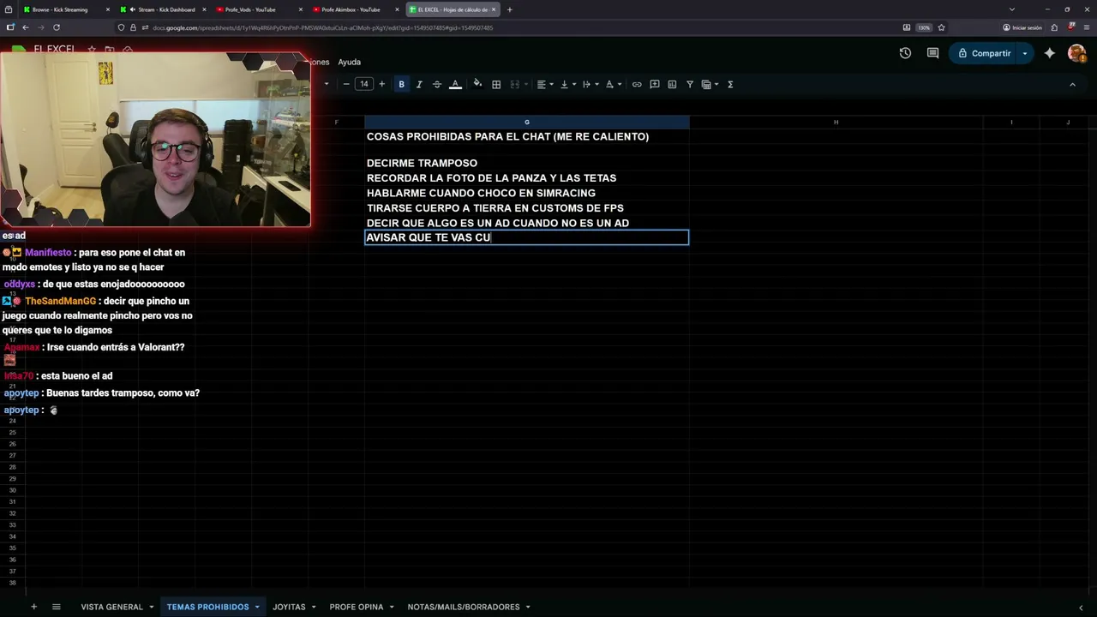Toggle strikethrough formatting
1097x617 pixels.
tap(437, 84)
